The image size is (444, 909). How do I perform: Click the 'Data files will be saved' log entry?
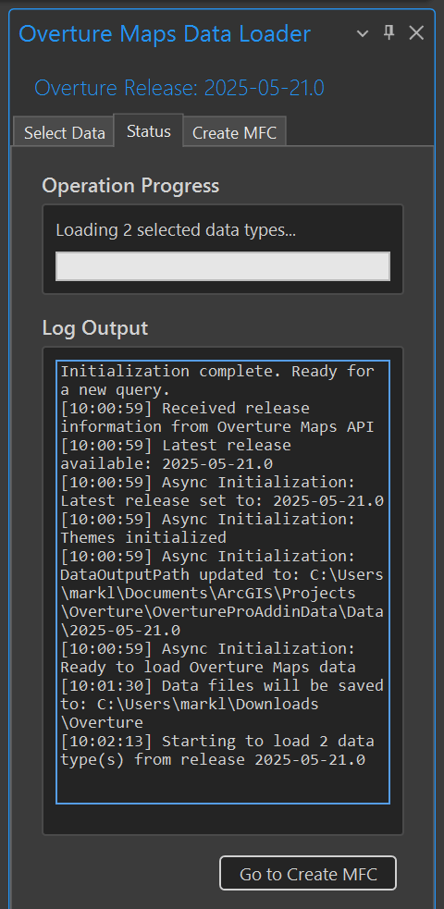(x=222, y=704)
